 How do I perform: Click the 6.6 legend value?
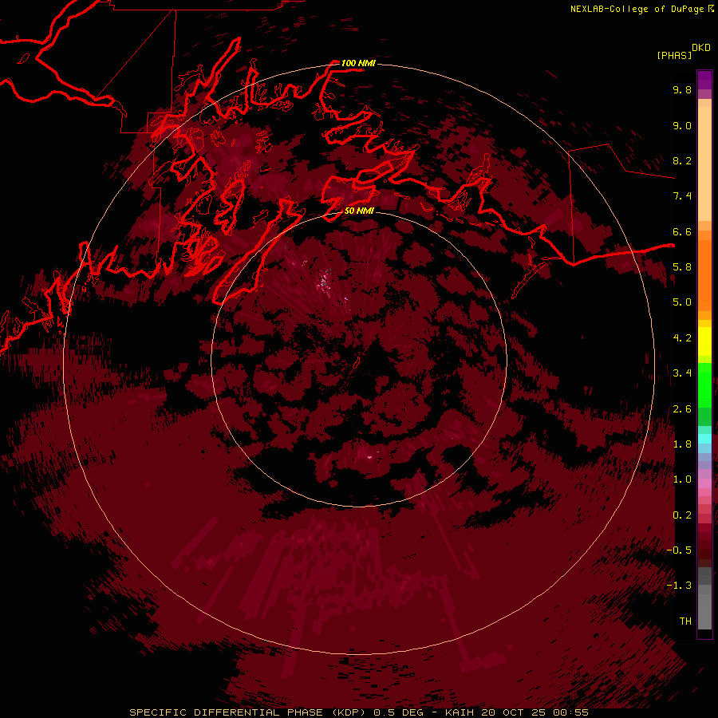click(x=682, y=231)
